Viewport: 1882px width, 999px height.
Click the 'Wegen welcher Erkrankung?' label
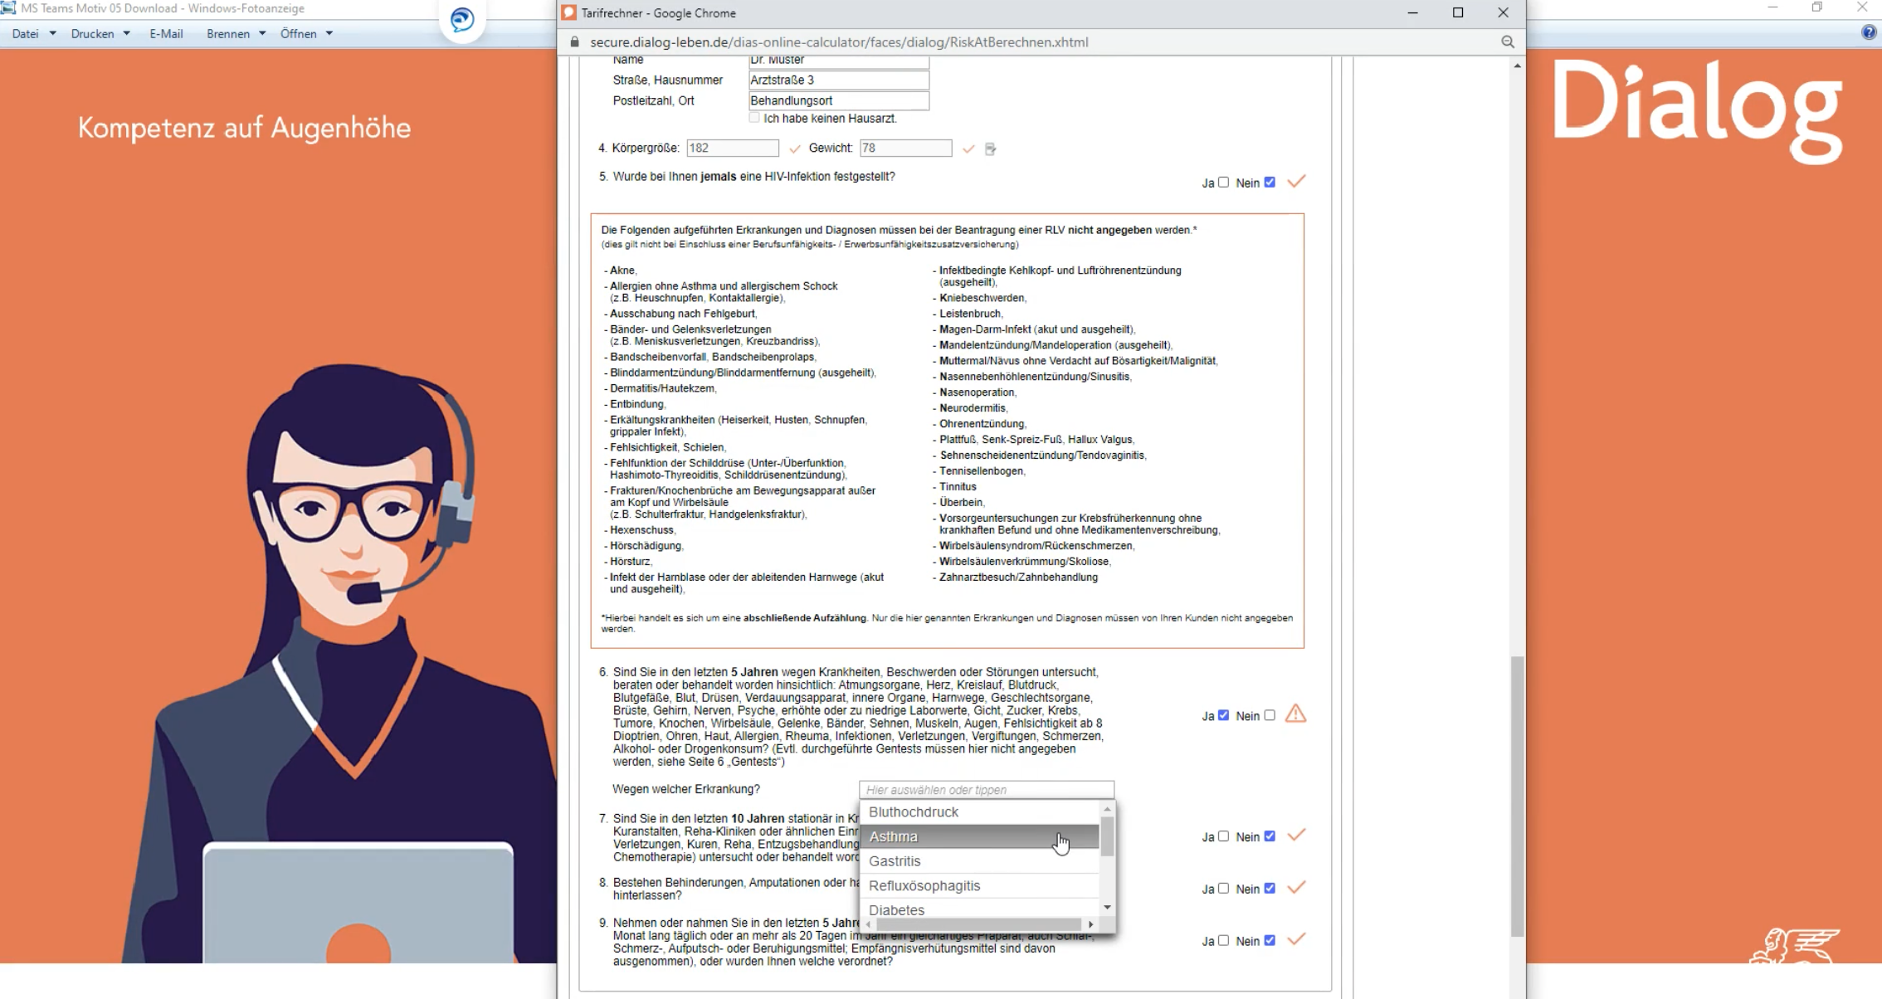tap(685, 789)
